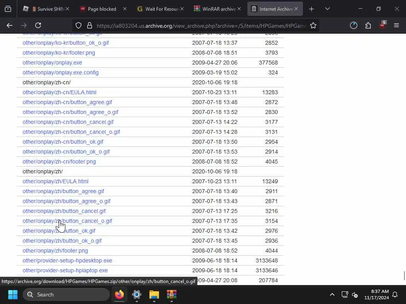
Task: Download other/provider-setup-hplaptop.exe
Action: click(65, 270)
